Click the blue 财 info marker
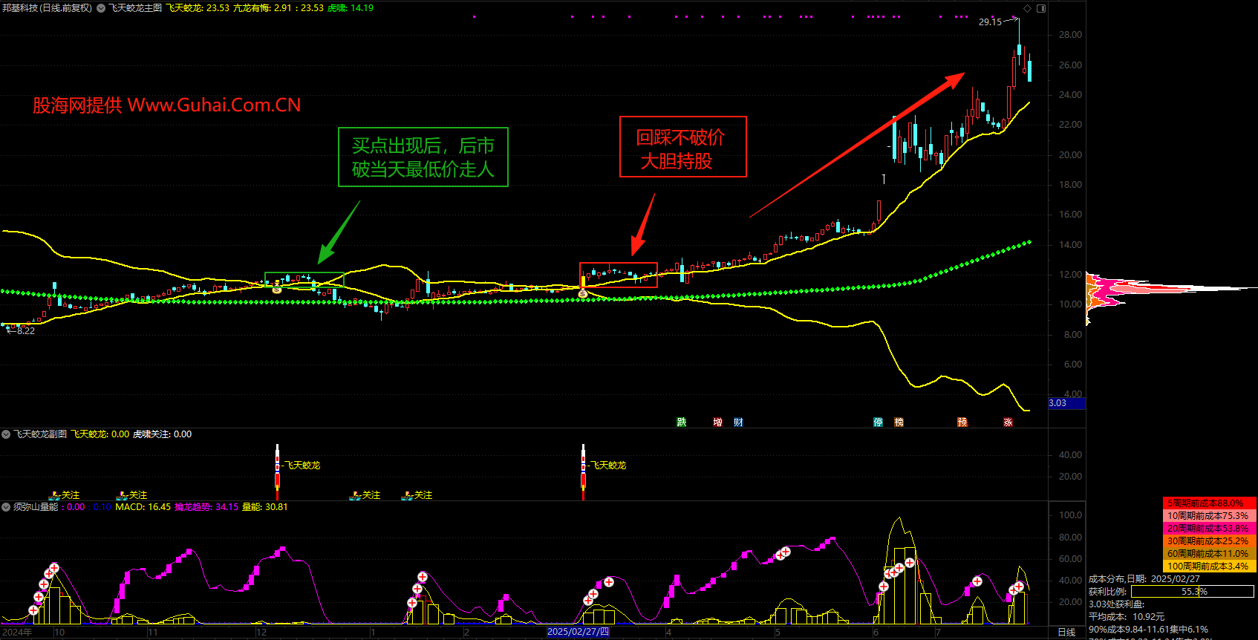The width and height of the screenshot is (1258, 640). 738,422
